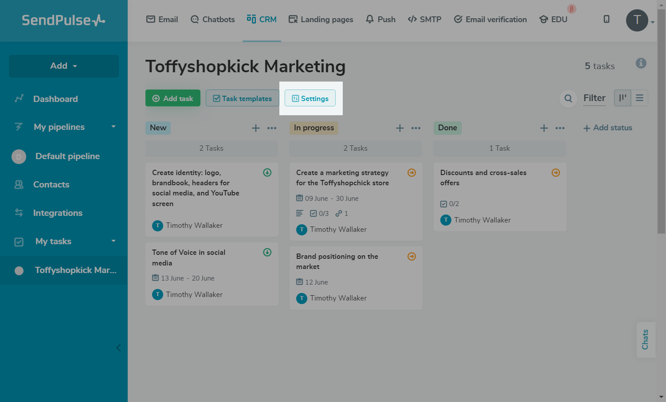Image resolution: width=666 pixels, height=402 pixels.
Task: Click the In progress status color label
Action: point(314,128)
